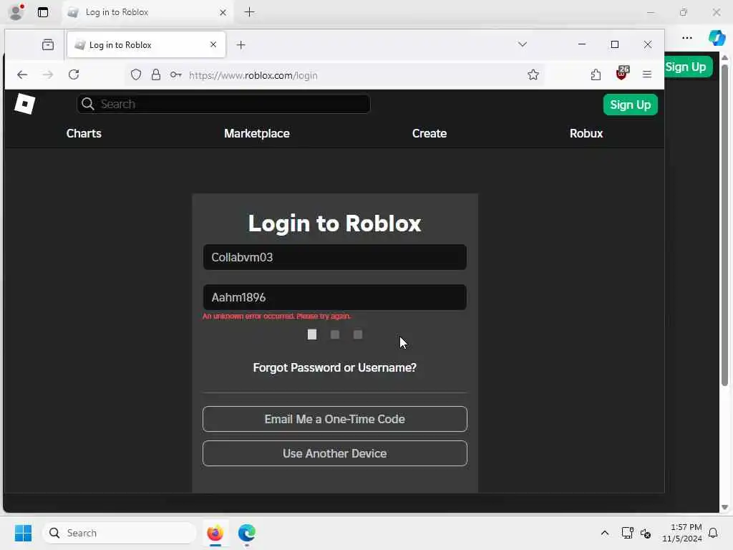
Task: Open the clock showing 1:57 PM
Action: (x=682, y=533)
